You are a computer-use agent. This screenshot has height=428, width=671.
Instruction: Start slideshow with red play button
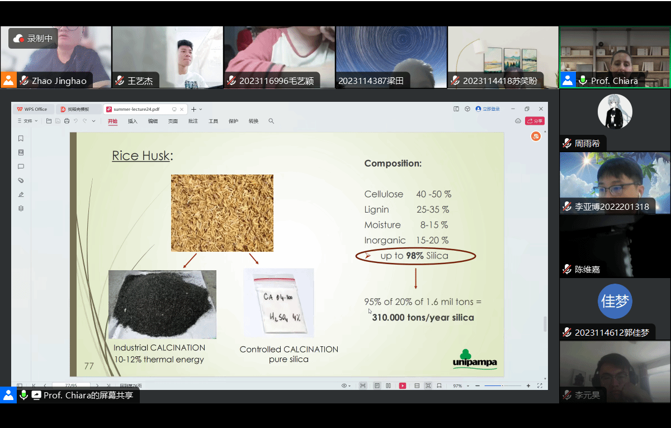[x=402, y=385]
